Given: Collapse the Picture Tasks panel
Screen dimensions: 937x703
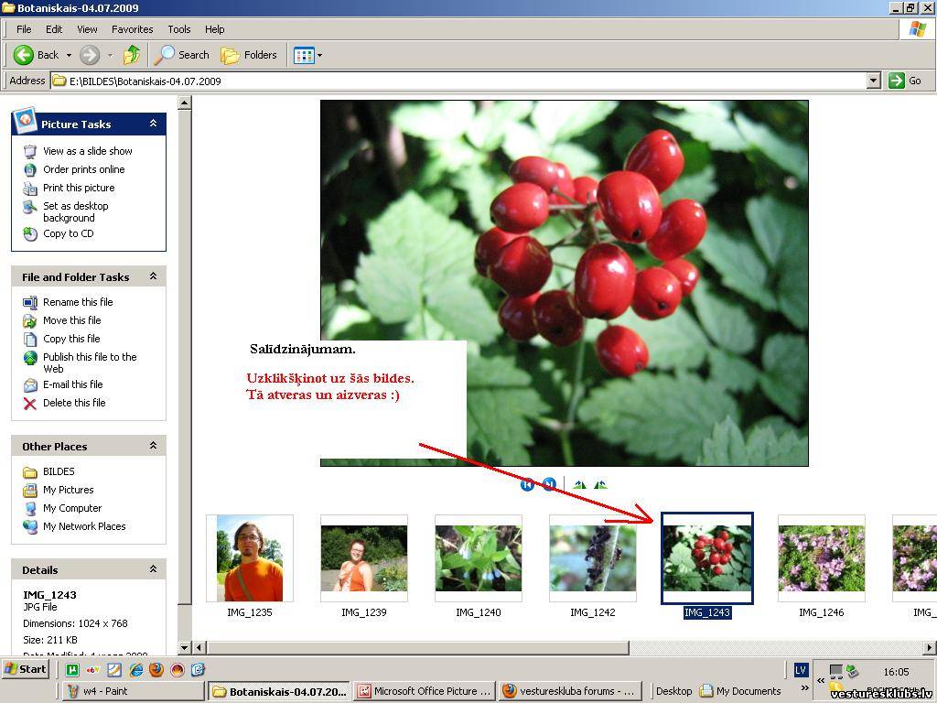Looking at the screenshot, I should point(153,124).
